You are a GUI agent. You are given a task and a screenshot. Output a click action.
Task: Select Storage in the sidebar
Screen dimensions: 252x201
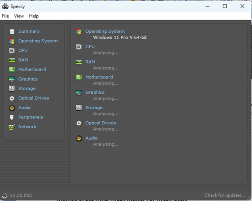click(27, 89)
